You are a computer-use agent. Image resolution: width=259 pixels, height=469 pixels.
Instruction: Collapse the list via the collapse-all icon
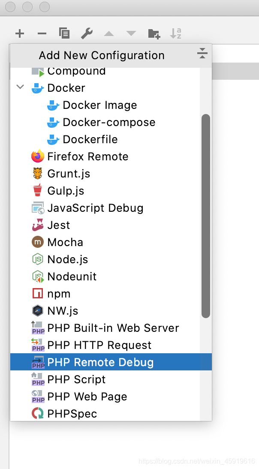coord(202,53)
